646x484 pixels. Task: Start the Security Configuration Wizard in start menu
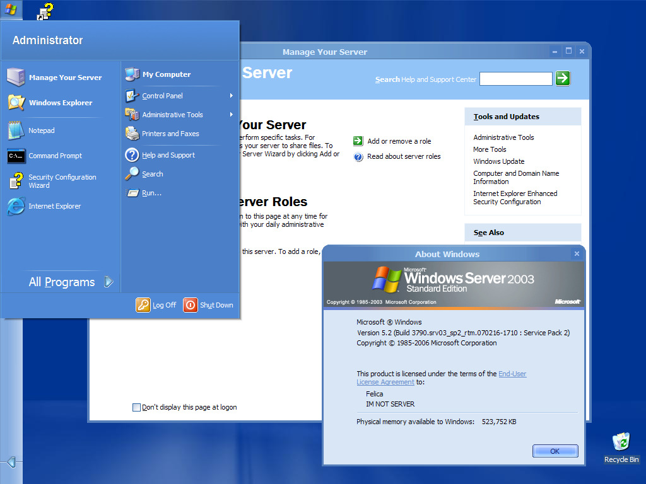(x=52, y=181)
